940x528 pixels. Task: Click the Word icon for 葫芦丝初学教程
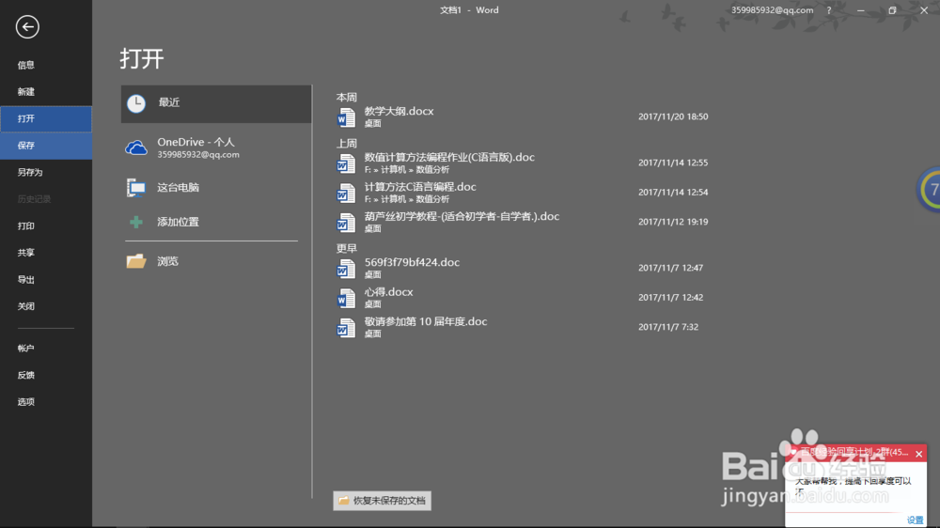coord(346,223)
